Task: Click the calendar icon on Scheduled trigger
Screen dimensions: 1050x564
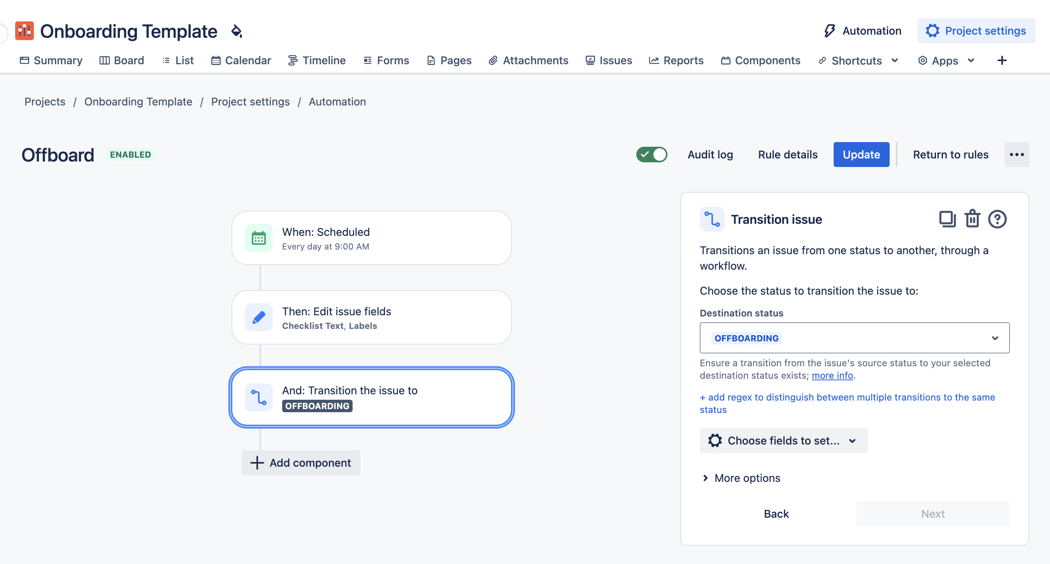Action: pos(259,238)
